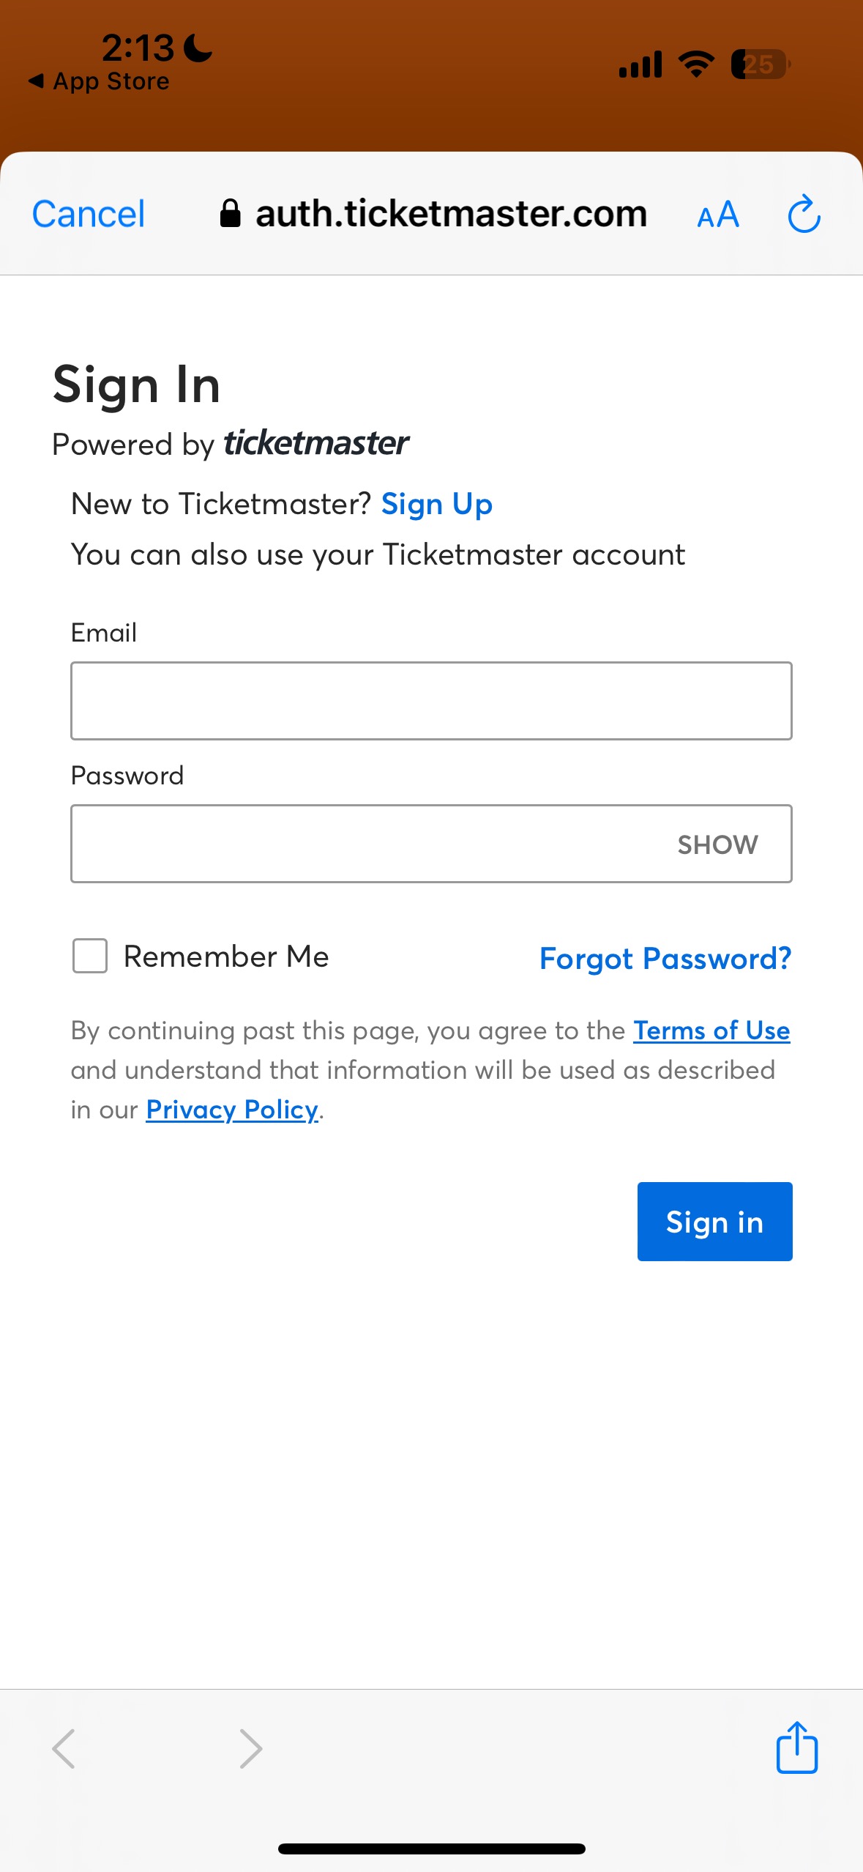Viewport: 863px width, 1872px height.
Task: Tap the battery indicator icon
Action: pyautogui.click(x=760, y=64)
